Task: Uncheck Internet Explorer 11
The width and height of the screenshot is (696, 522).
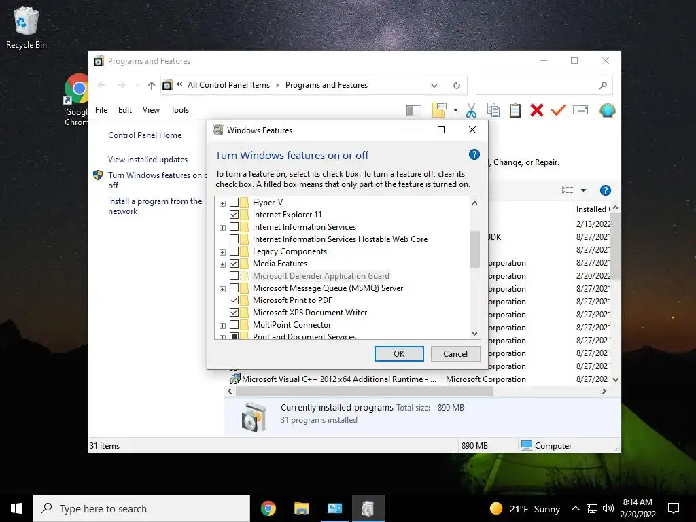Action: tap(234, 214)
